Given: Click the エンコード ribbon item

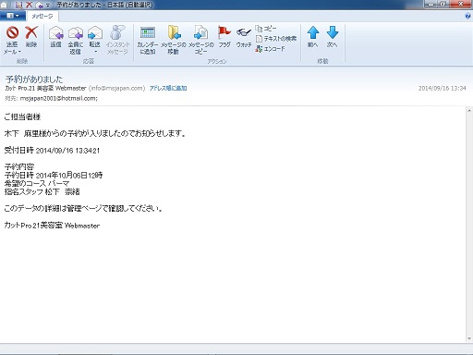Looking at the screenshot, I should (270, 49).
